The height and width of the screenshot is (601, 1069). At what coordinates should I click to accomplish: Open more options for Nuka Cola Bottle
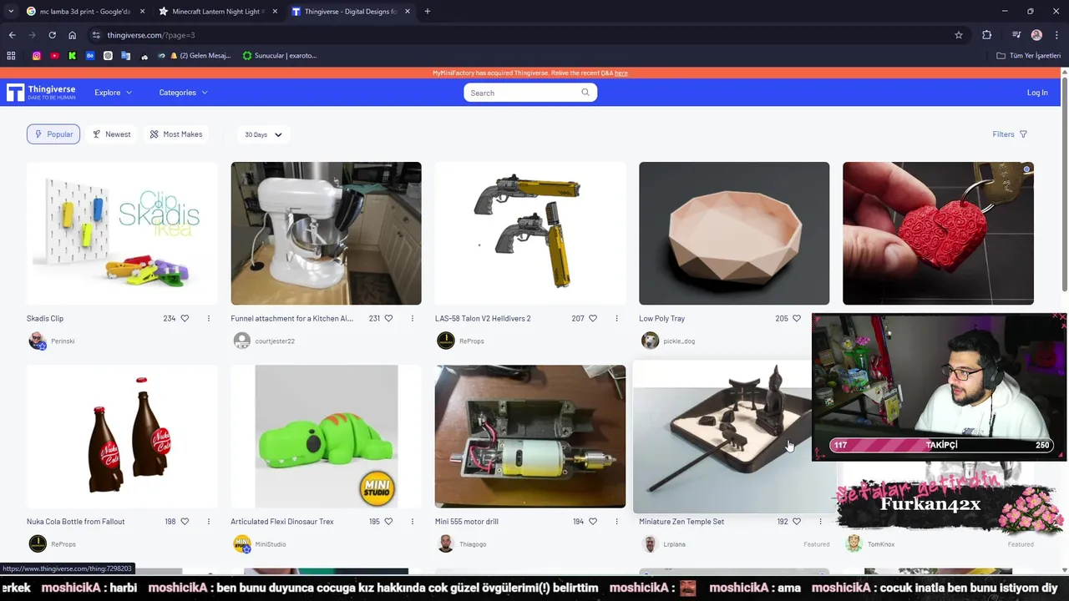click(209, 522)
